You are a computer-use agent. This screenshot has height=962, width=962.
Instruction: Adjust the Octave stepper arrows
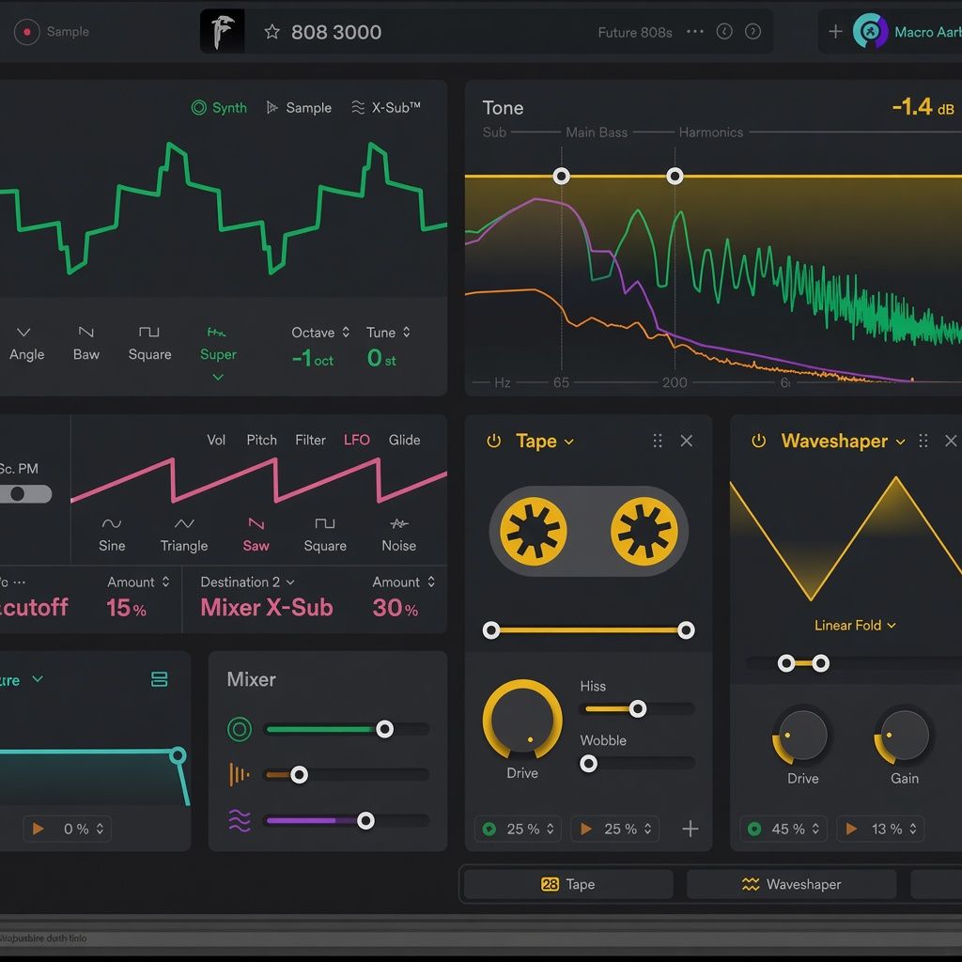pyautogui.click(x=346, y=332)
